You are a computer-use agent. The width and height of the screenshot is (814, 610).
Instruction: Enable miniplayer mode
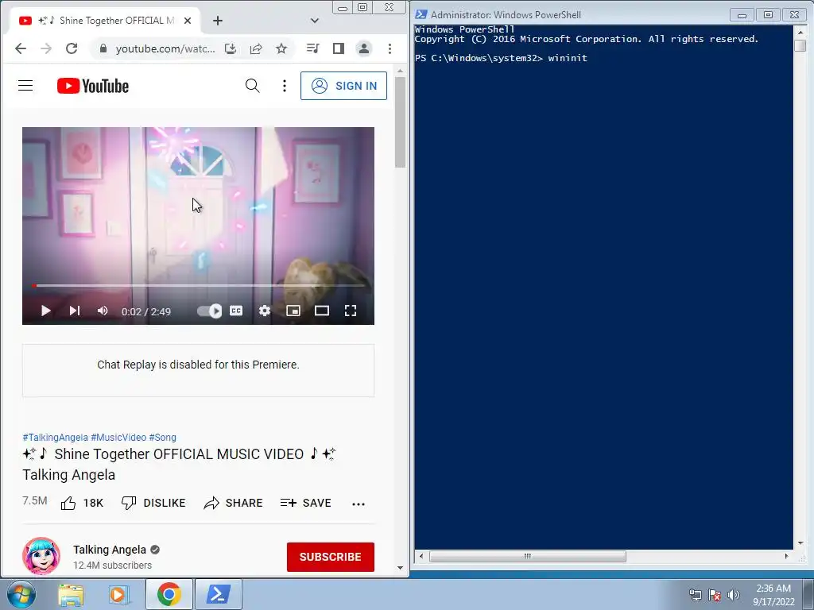[293, 311]
